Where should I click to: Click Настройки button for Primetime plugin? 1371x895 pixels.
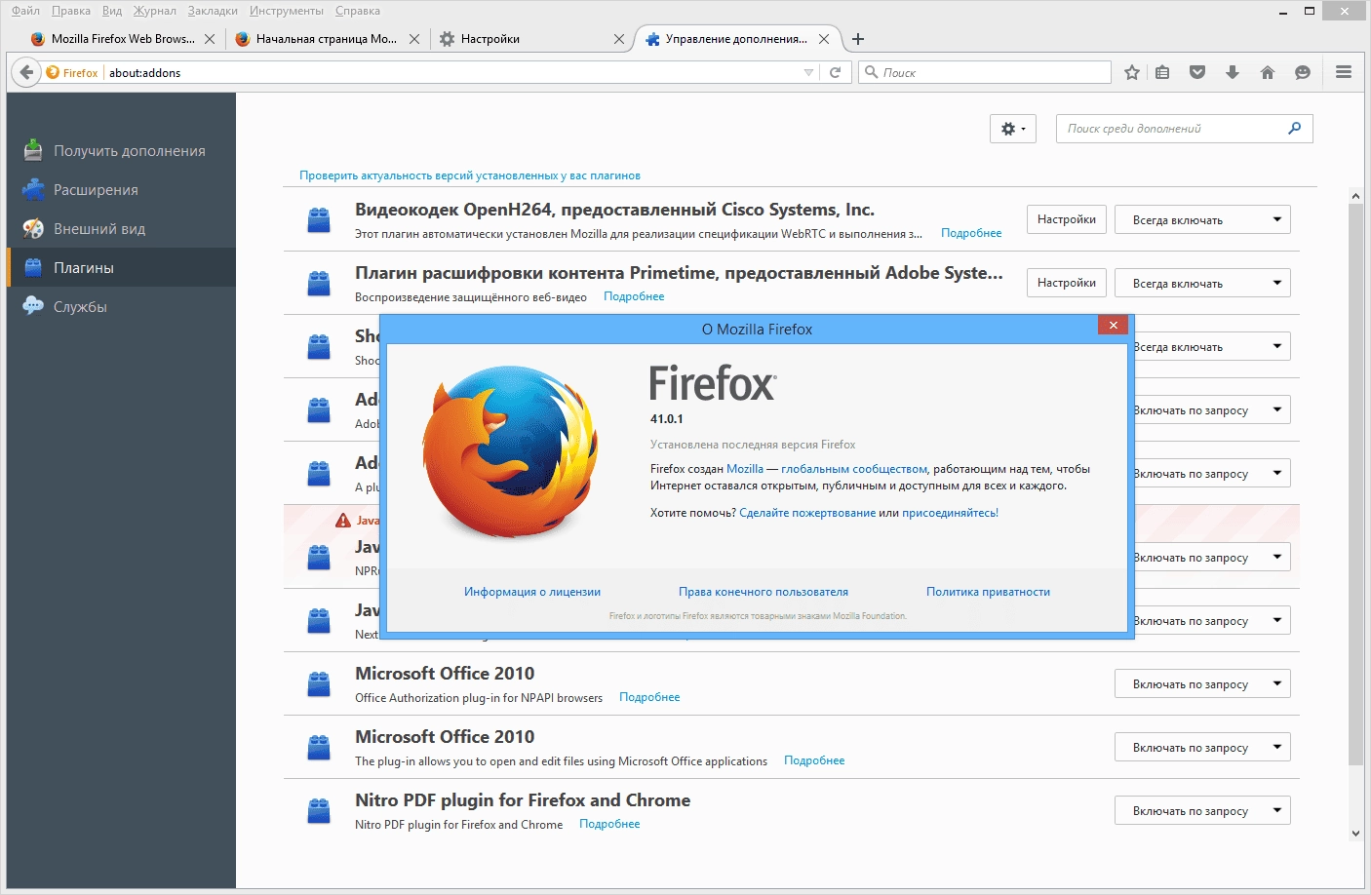(1067, 283)
